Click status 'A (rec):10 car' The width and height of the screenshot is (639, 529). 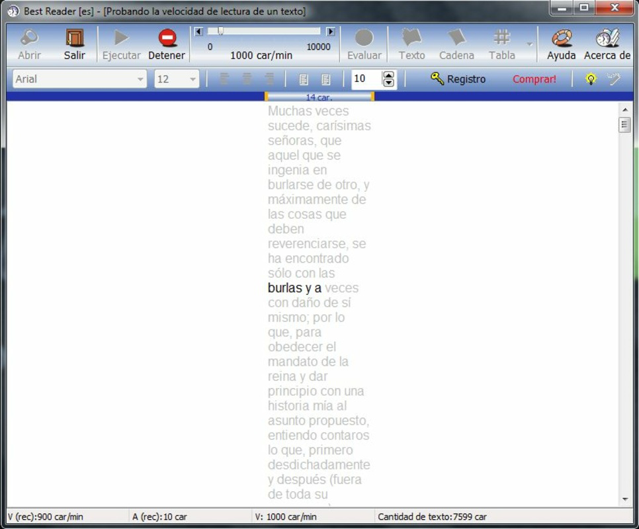(159, 517)
